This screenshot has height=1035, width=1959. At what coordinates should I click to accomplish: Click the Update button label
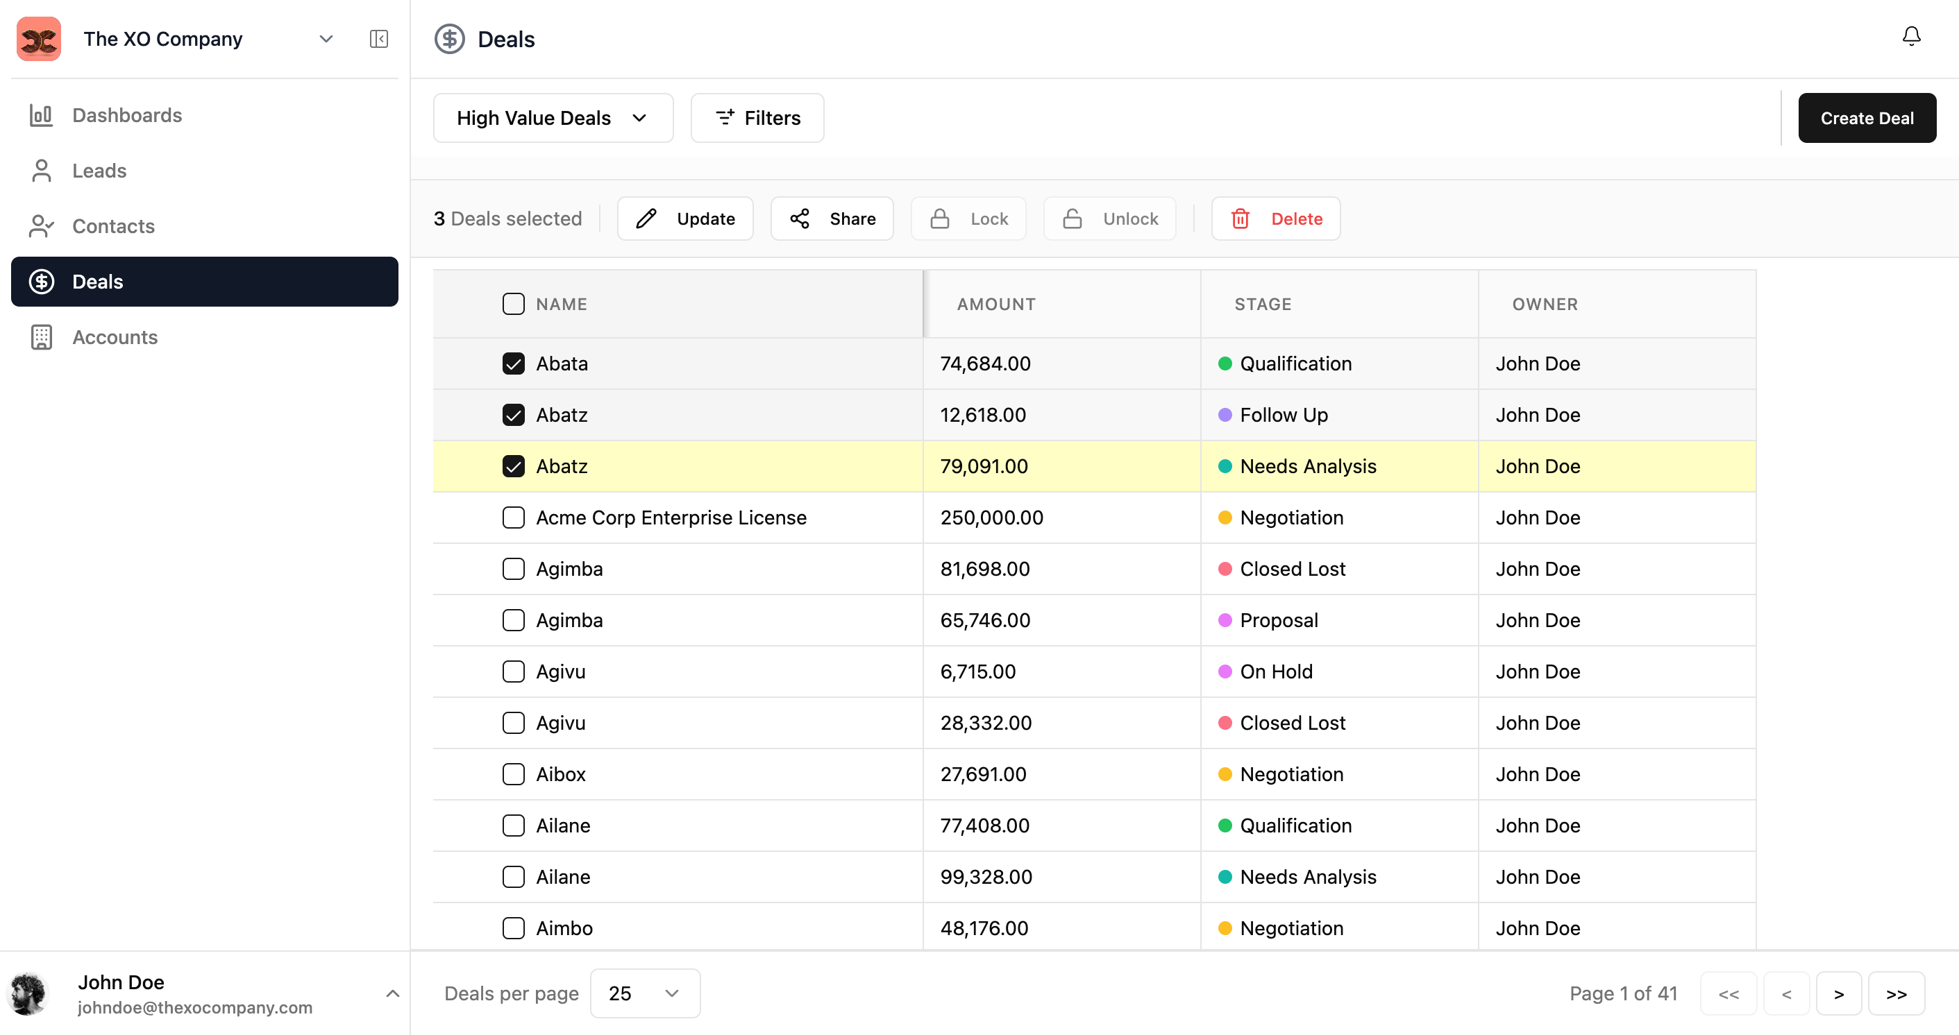[x=705, y=219]
